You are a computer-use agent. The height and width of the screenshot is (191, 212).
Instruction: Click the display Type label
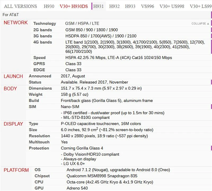(x=33, y=124)
